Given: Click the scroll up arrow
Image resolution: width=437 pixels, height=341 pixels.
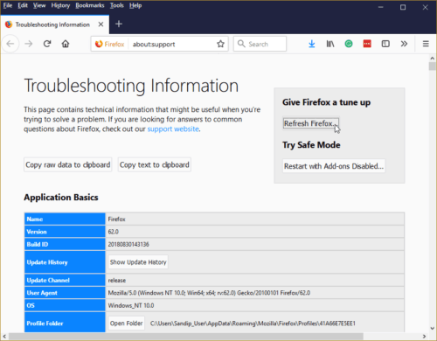Looking at the screenshot, I should [x=433, y=59].
